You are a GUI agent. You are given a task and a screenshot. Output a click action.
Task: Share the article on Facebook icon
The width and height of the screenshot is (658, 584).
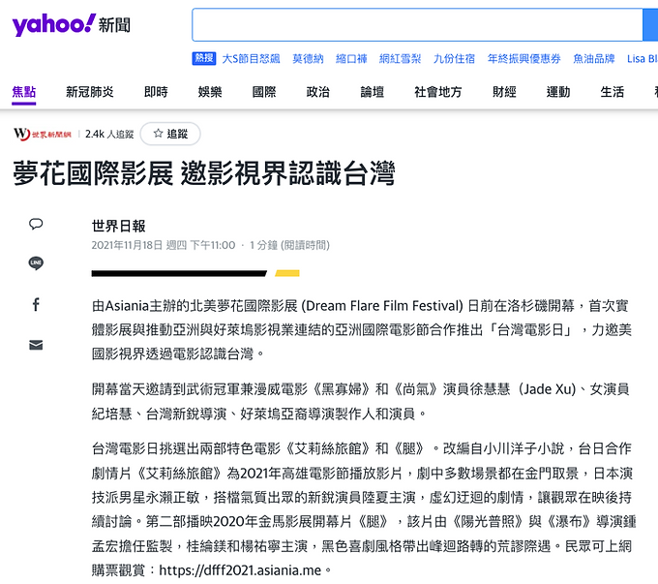(x=36, y=304)
